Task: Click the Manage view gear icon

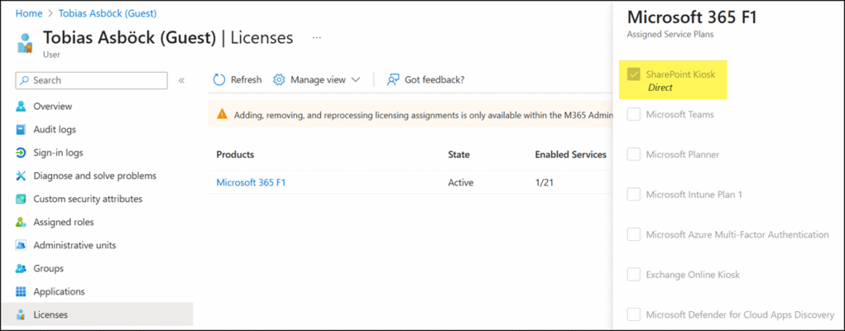Action: [x=279, y=80]
